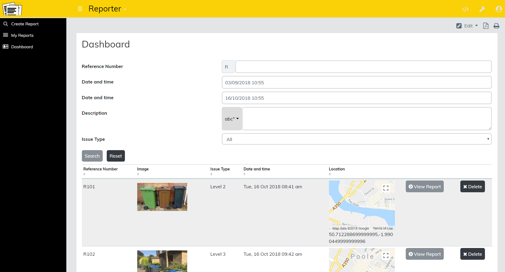Click the Reference Number input field
This screenshot has width=505, height=272.
363,67
